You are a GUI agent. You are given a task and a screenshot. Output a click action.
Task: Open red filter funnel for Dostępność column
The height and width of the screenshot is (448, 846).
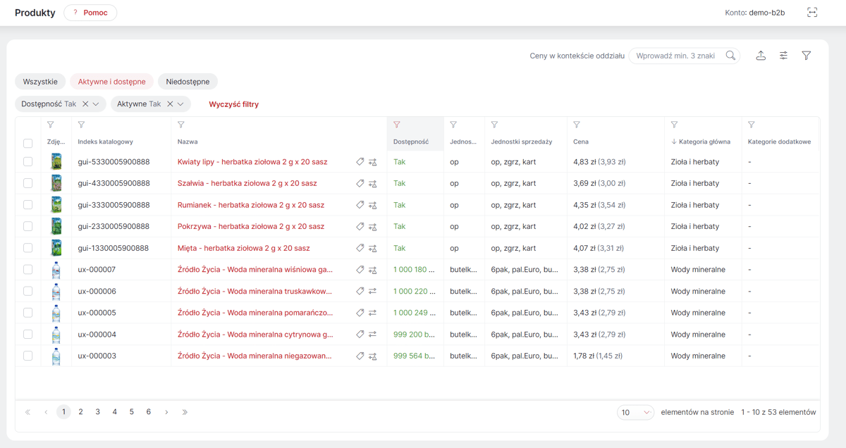click(x=397, y=125)
